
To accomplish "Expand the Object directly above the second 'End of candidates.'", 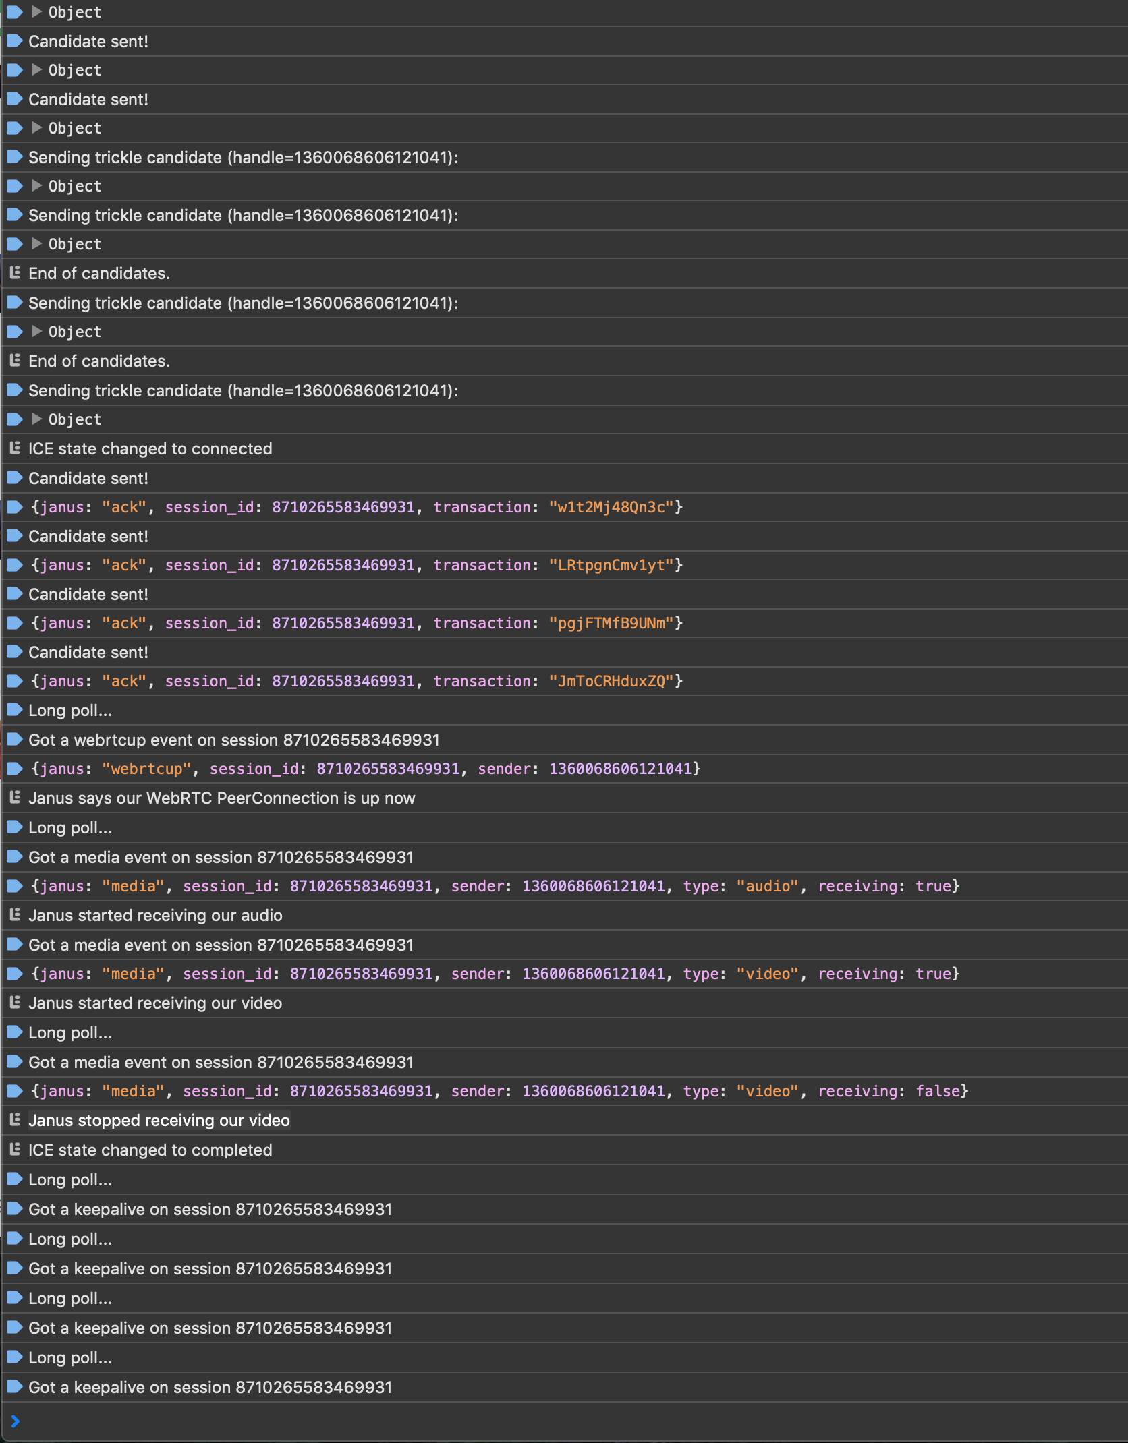I will click(37, 331).
